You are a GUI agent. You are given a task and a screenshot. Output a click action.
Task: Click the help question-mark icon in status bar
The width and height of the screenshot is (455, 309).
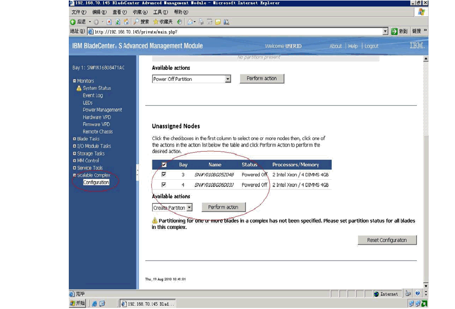point(418,293)
